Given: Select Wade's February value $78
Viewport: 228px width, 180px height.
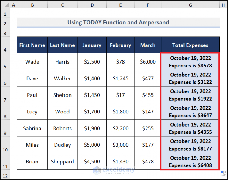Looking at the screenshot, I should point(121,61).
